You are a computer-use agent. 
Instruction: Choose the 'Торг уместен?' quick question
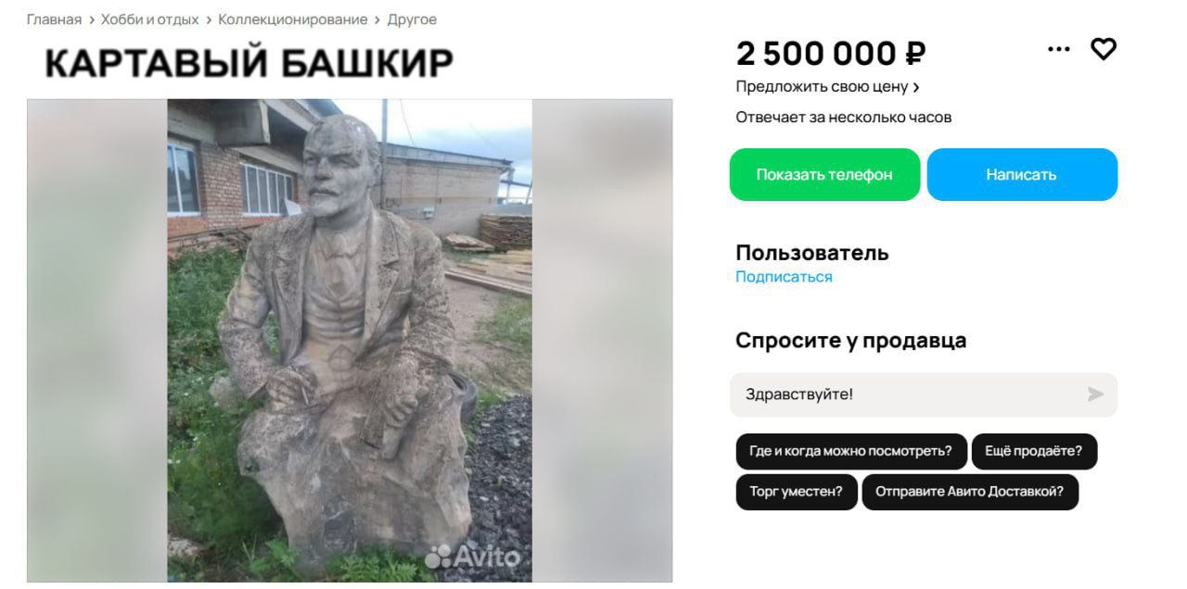[x=797, y=492]
